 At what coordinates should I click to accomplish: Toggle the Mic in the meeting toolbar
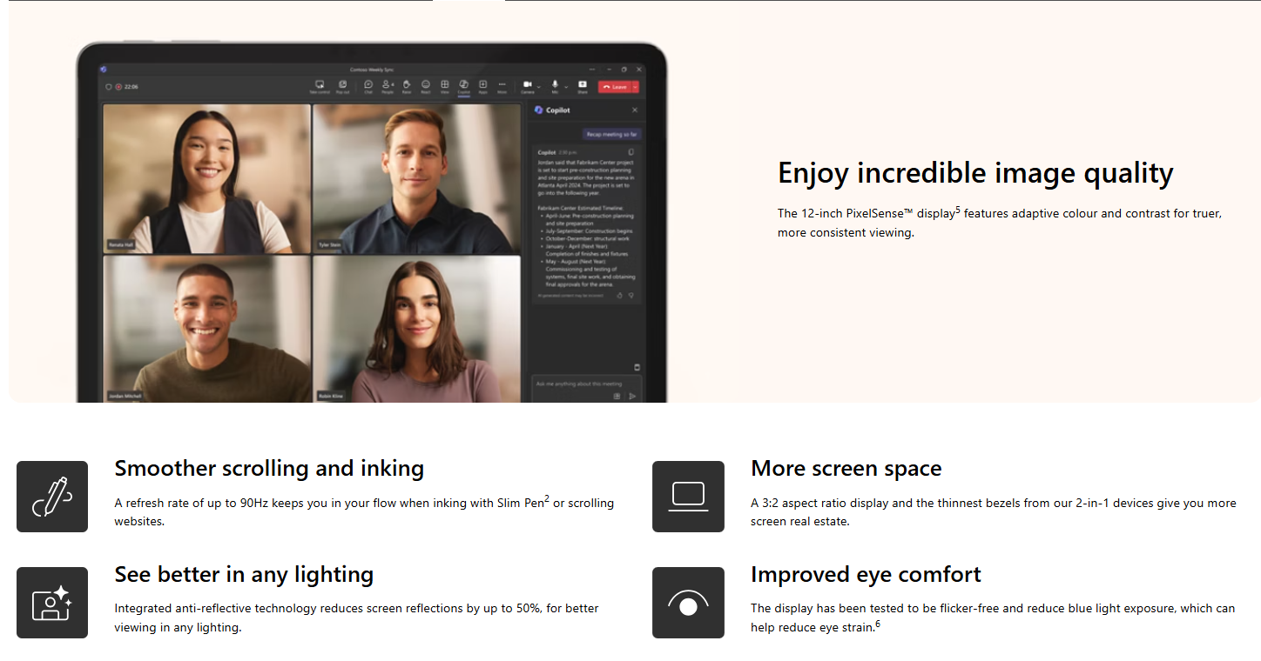[555, 85]
